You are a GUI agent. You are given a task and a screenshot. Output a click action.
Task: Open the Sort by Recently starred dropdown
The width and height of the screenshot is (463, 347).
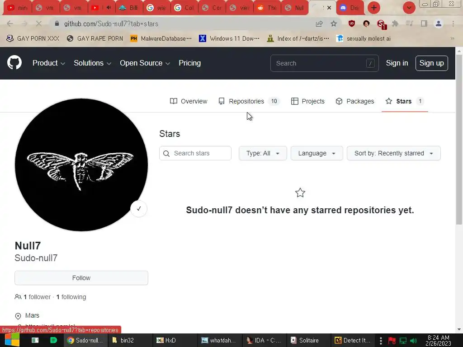pos(394,154)
